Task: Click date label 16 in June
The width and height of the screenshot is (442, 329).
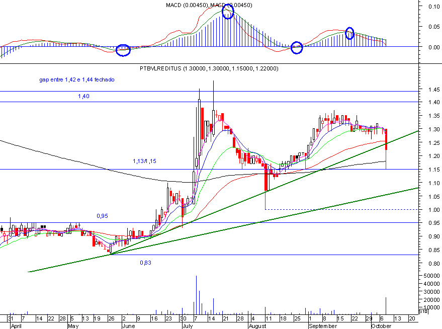Action: 154,318
